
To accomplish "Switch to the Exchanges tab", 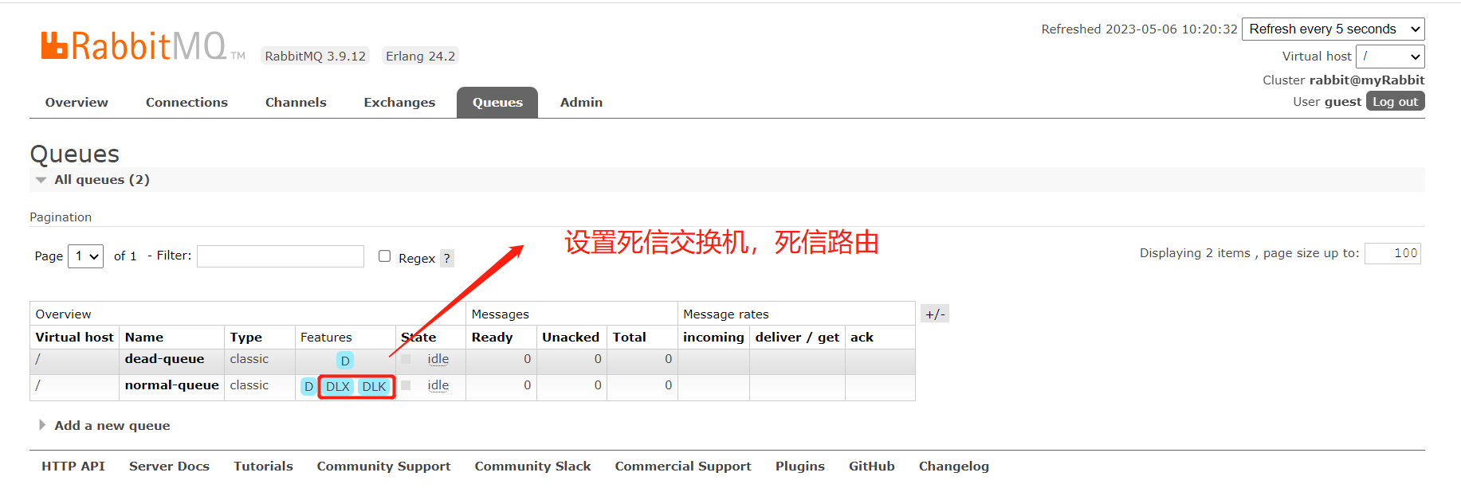I will [399, 103].
